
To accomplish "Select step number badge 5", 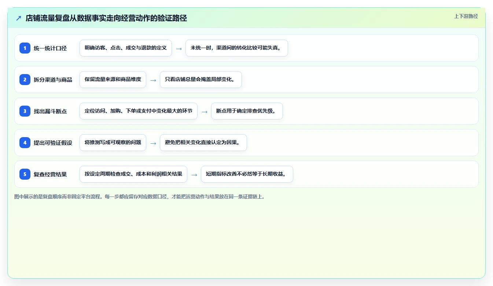I will click(x=25, y=174).
